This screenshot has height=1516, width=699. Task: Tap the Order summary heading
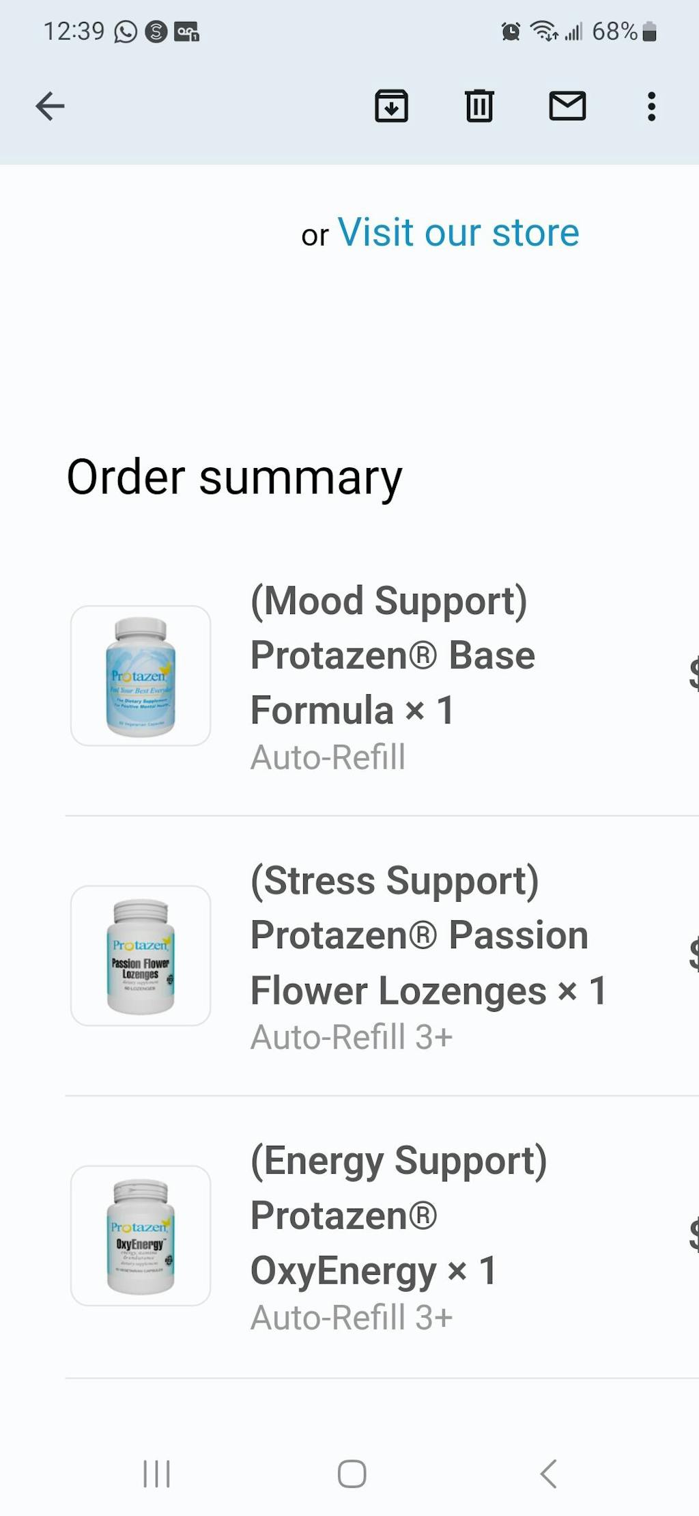click(234, 477)
